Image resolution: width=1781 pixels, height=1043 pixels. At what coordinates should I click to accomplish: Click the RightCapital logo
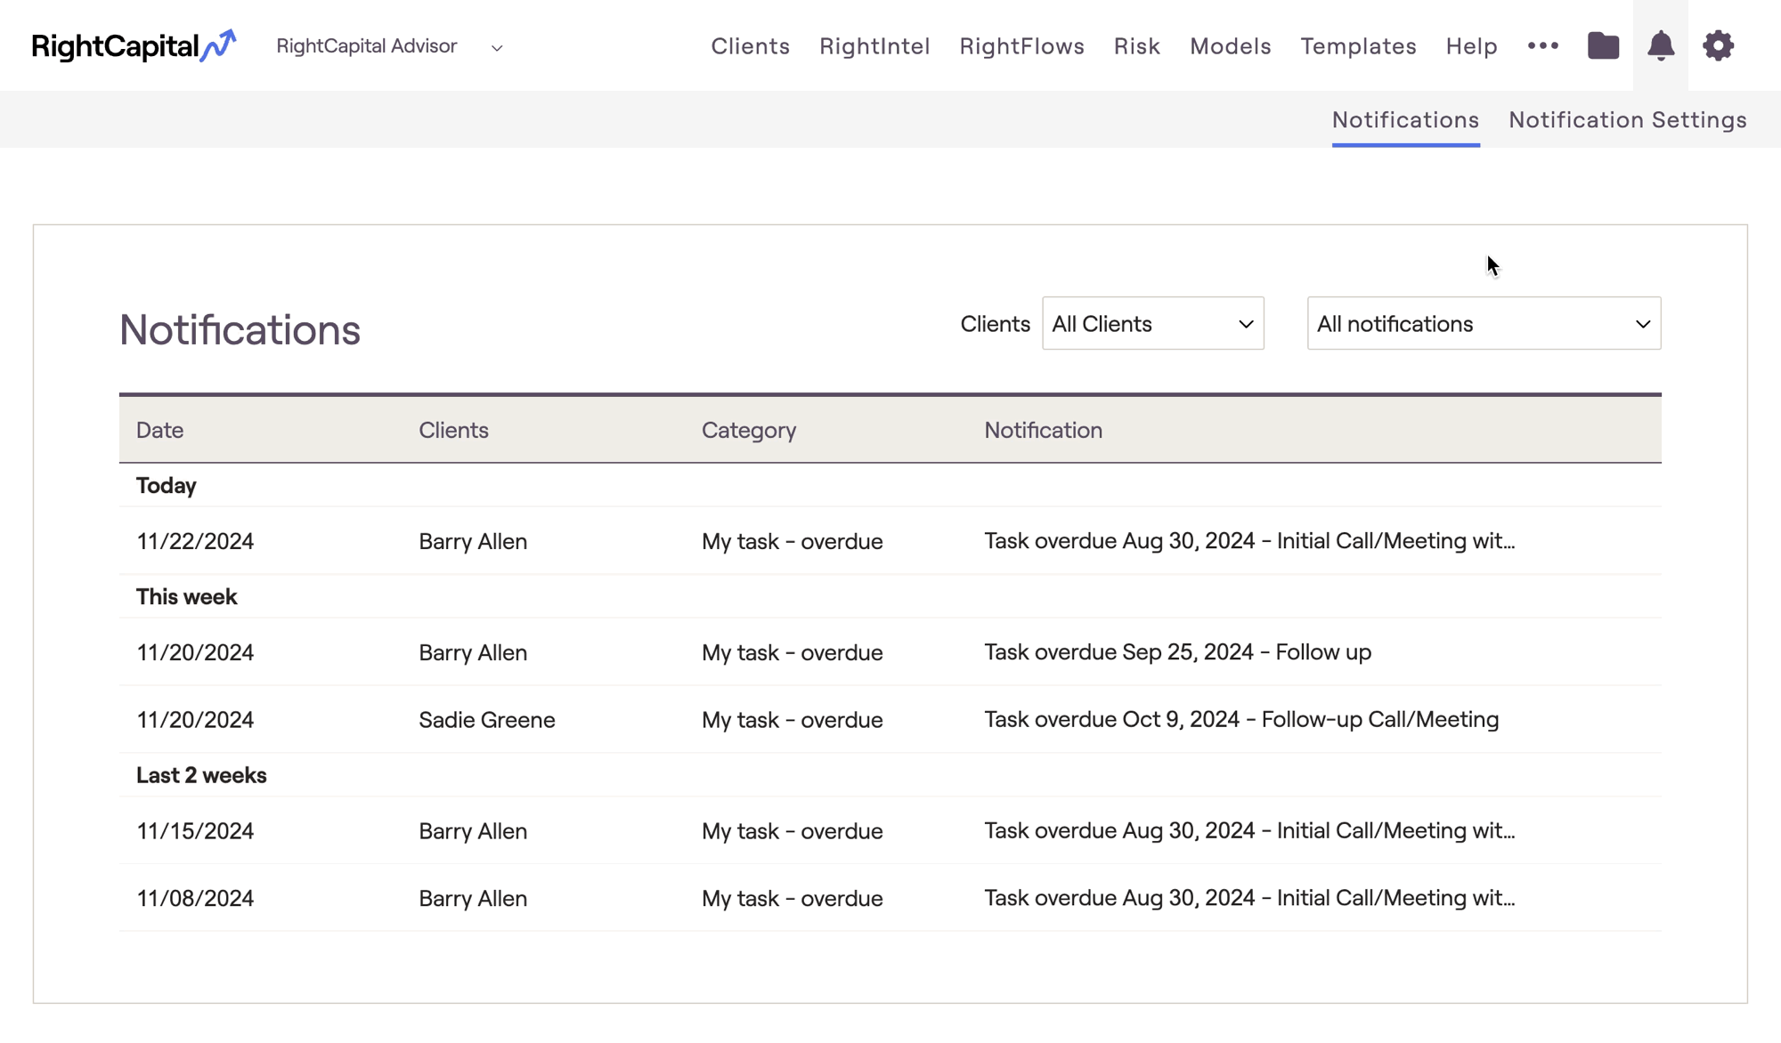(134, 45)
